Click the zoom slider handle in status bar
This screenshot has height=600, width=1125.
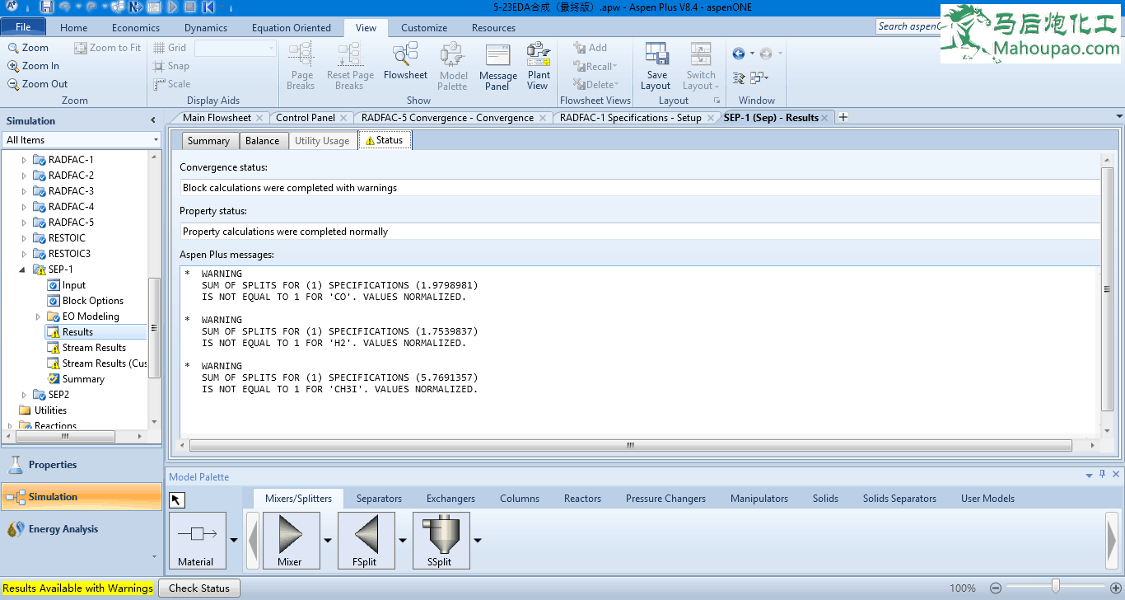[1056, 587]
